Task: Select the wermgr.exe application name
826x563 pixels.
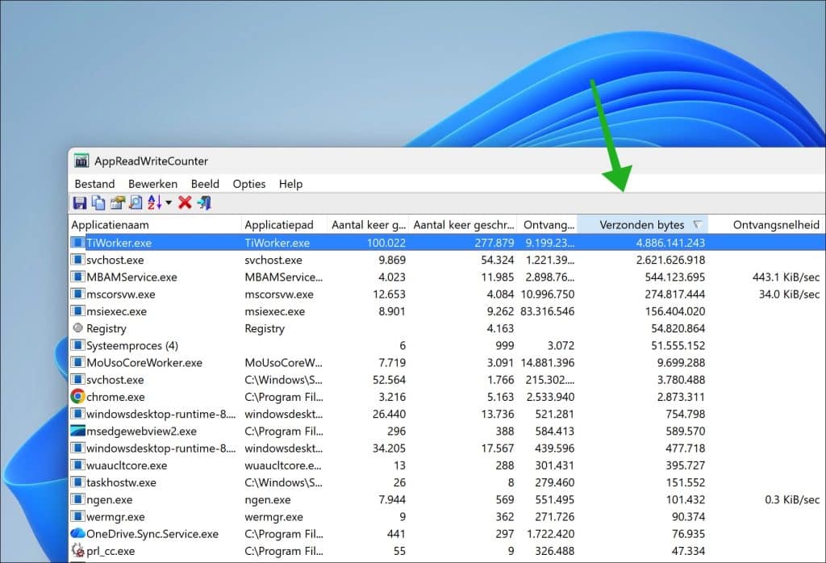Action: [x=115, y=517]
